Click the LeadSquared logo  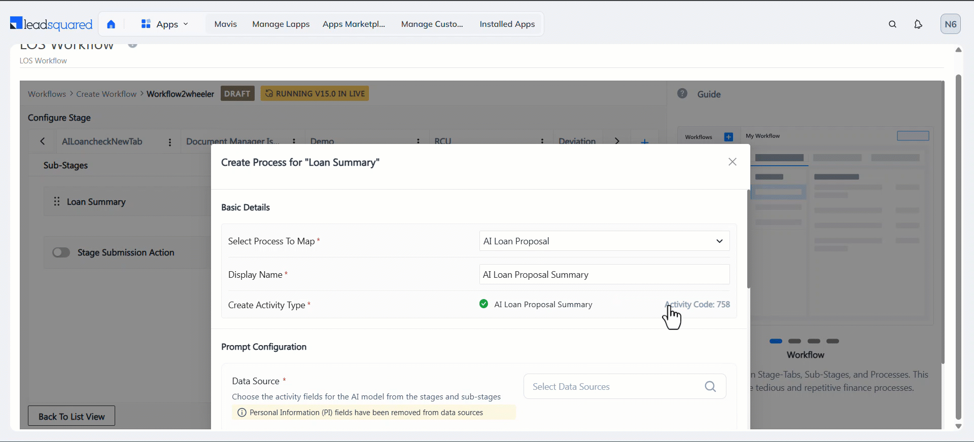(51, 24)
